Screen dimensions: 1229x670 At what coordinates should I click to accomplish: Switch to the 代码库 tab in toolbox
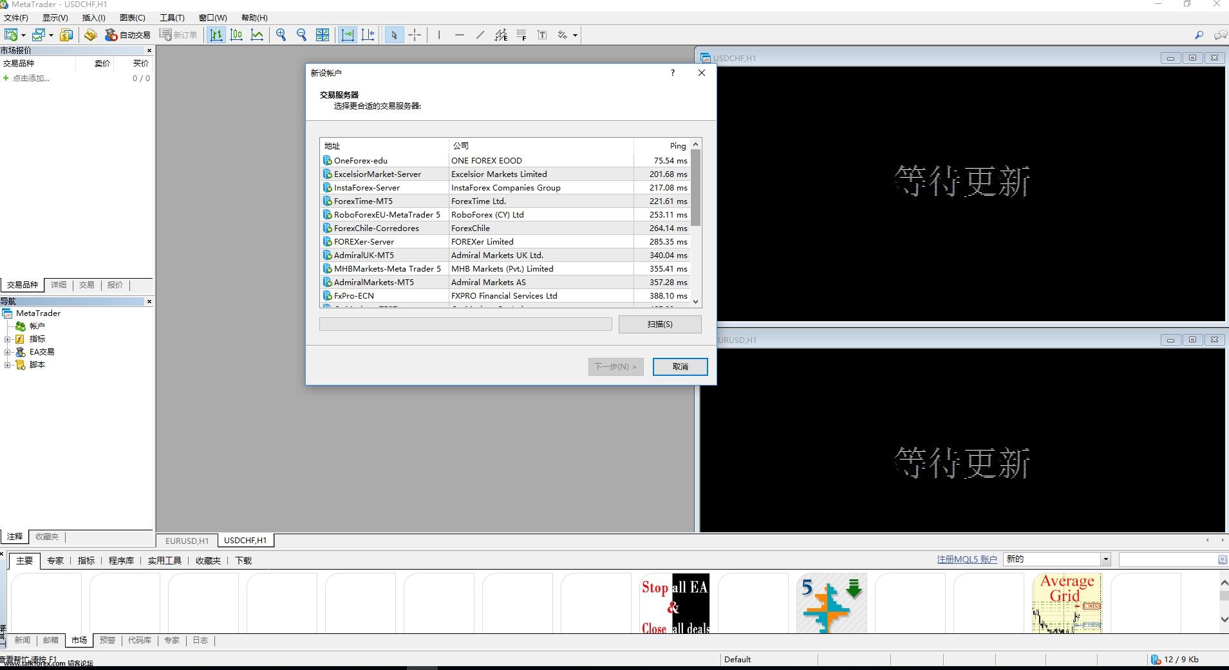click(x=139, y=640)
